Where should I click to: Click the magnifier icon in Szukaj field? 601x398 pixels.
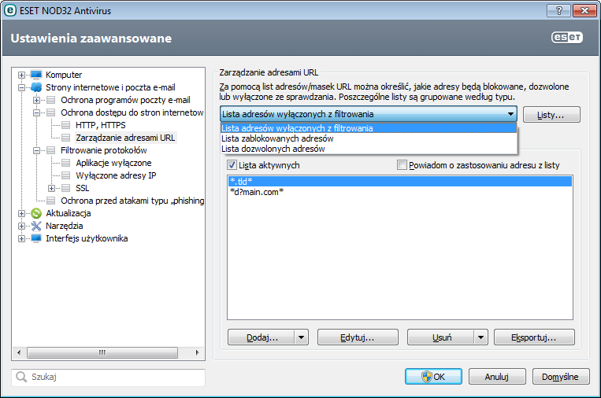(x=21, y=377)
